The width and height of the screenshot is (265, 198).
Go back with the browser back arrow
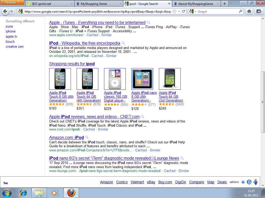pyautogui.click(x=5, y=11)
